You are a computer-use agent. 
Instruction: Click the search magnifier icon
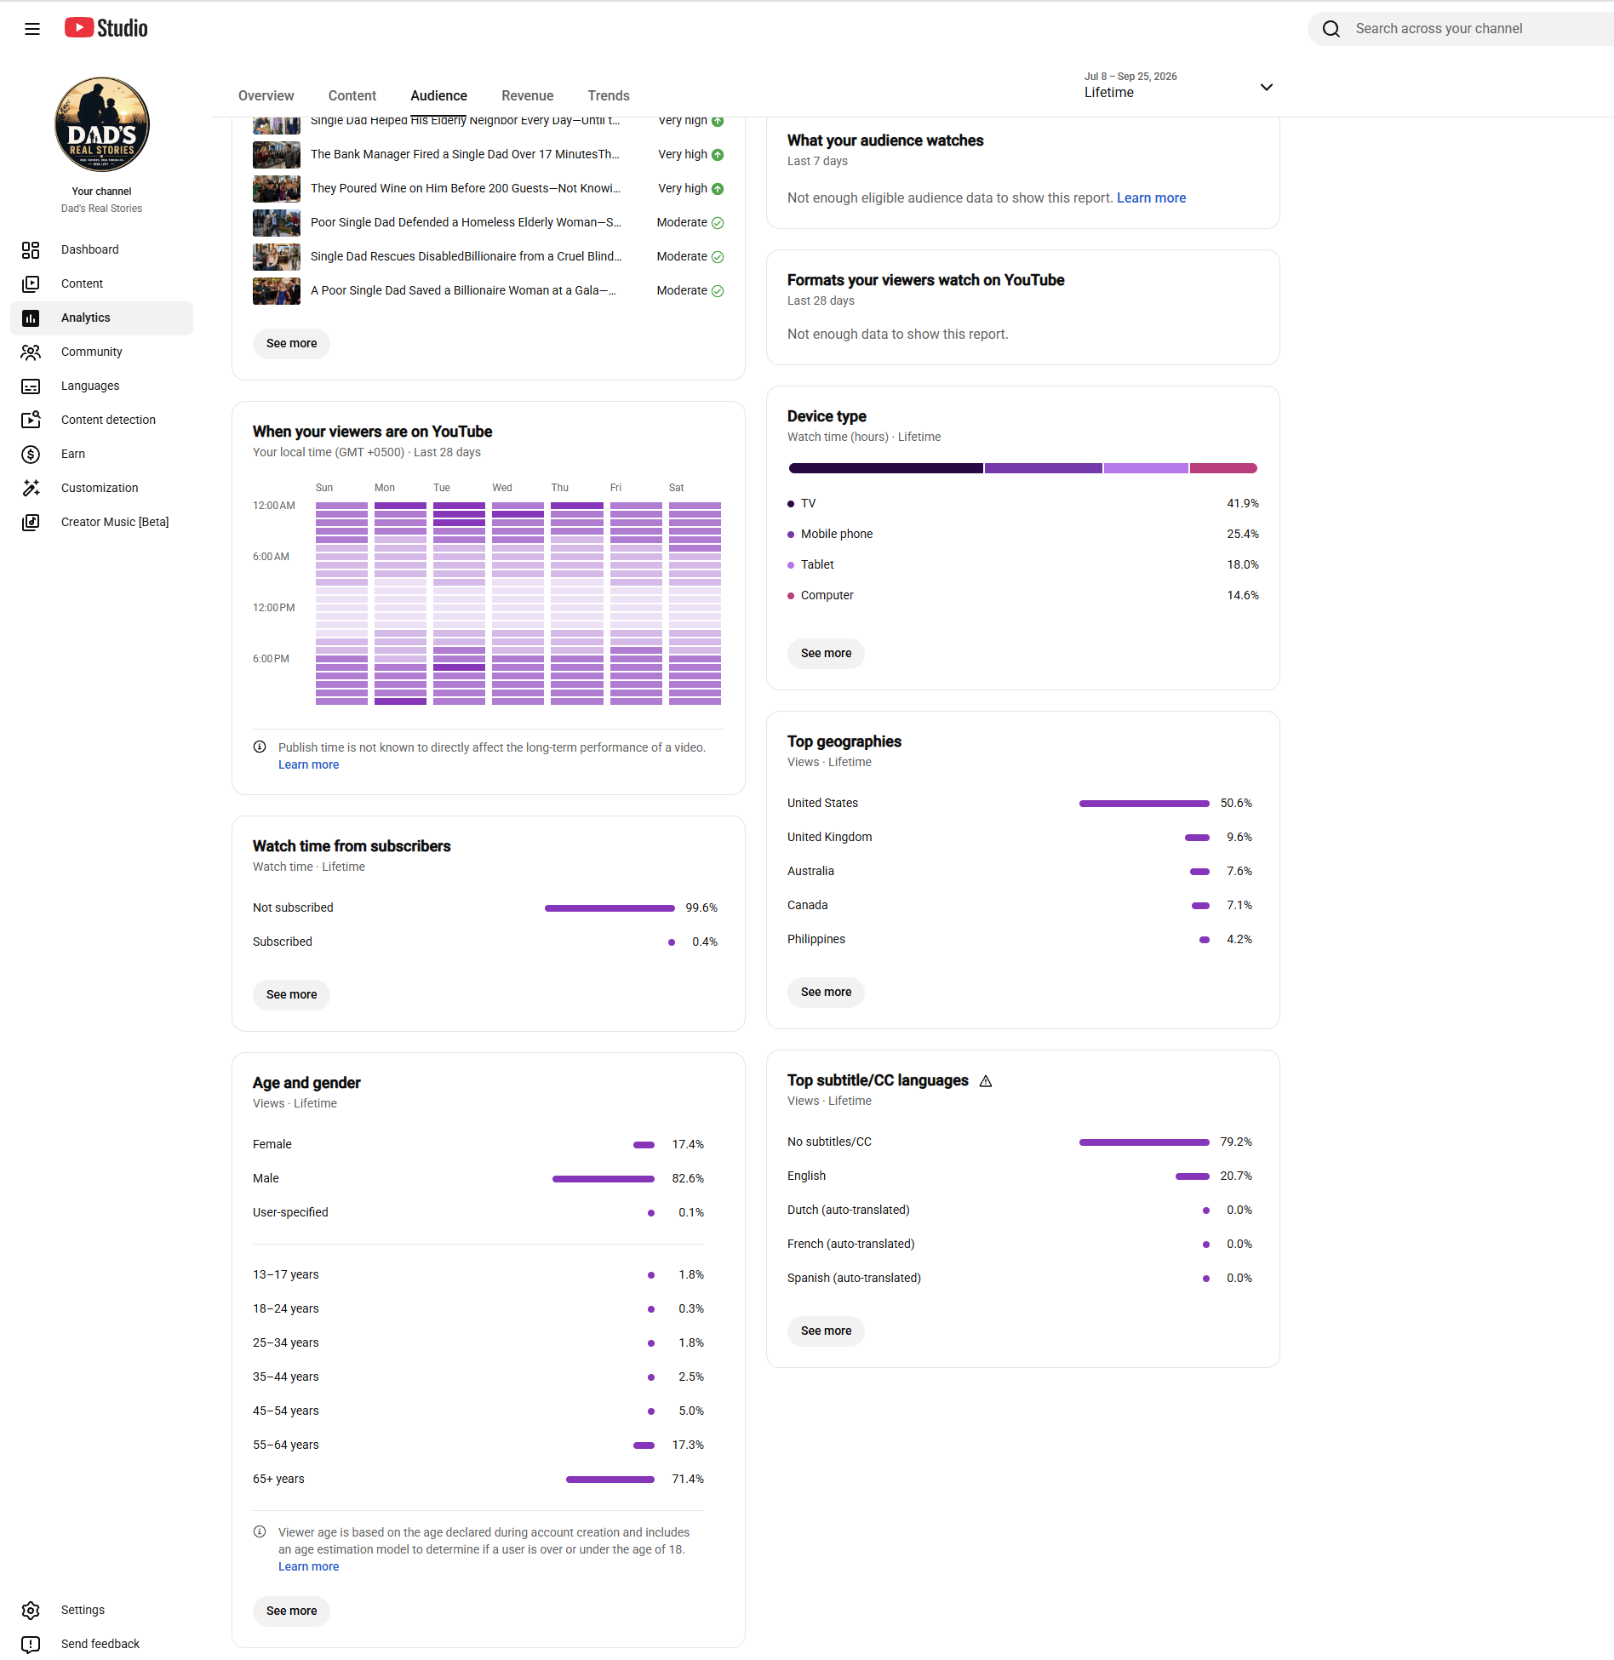point(1331,29)
